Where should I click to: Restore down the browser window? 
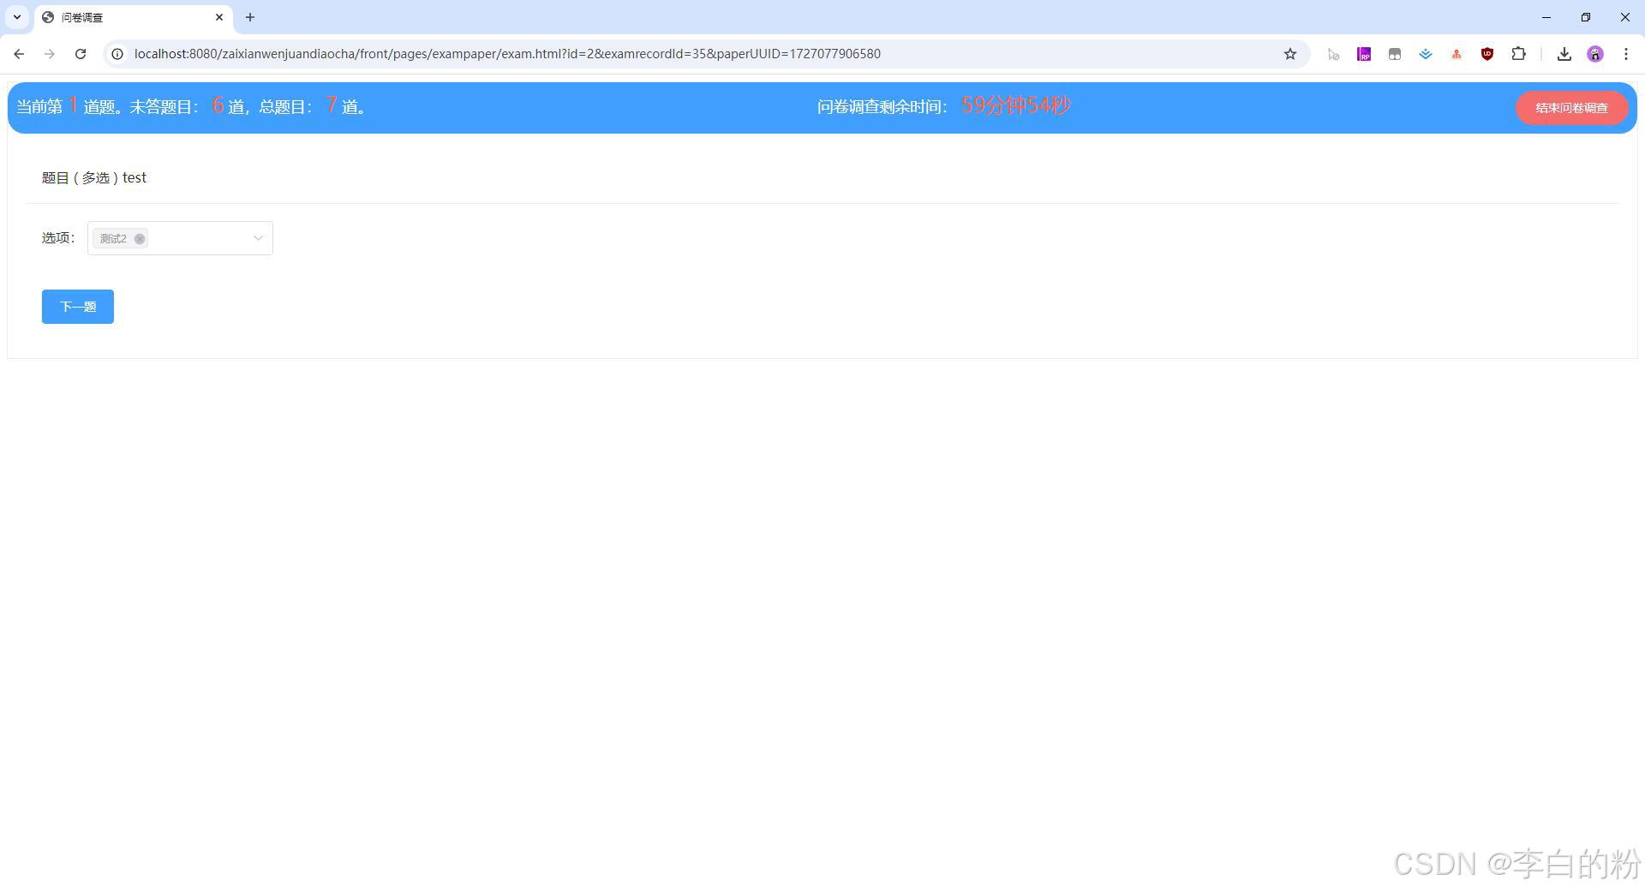[1586, 17]
